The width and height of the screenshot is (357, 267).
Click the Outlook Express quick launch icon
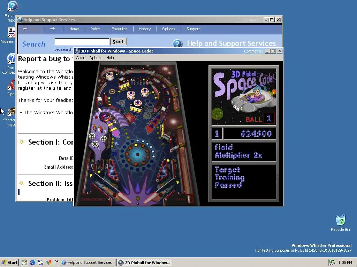(40, 262)
